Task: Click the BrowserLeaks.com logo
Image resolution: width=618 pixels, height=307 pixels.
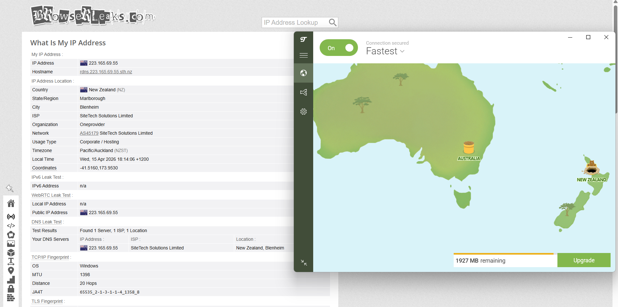Action: (x=93, y=15)
